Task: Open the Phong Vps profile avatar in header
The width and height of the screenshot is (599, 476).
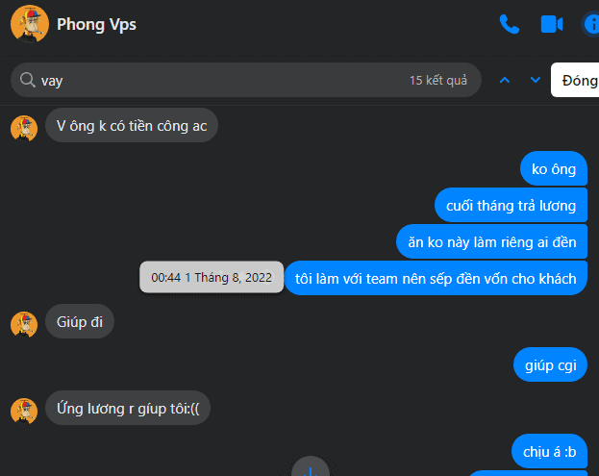Action: [x=30, y=24]
